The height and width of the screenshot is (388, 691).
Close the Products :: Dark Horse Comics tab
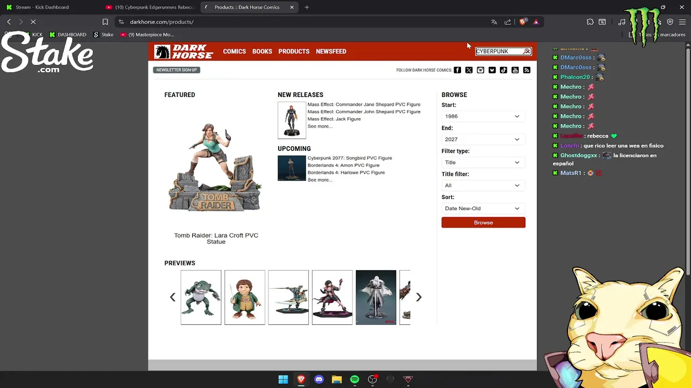(x=292, y=7)
